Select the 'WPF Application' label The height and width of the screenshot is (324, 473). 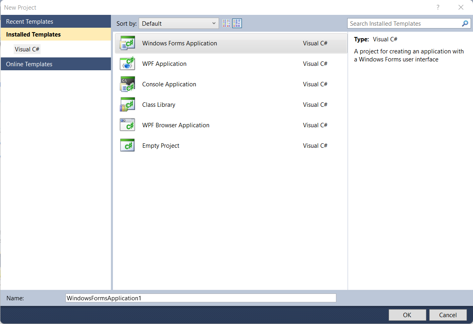[x=164, y=64]
